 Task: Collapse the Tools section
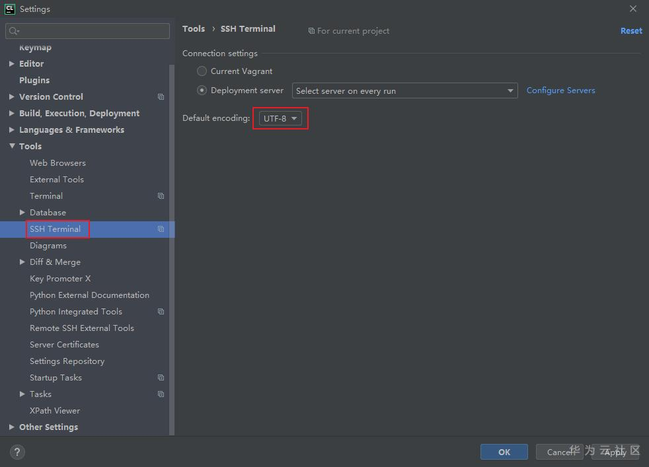click(12, 147)
